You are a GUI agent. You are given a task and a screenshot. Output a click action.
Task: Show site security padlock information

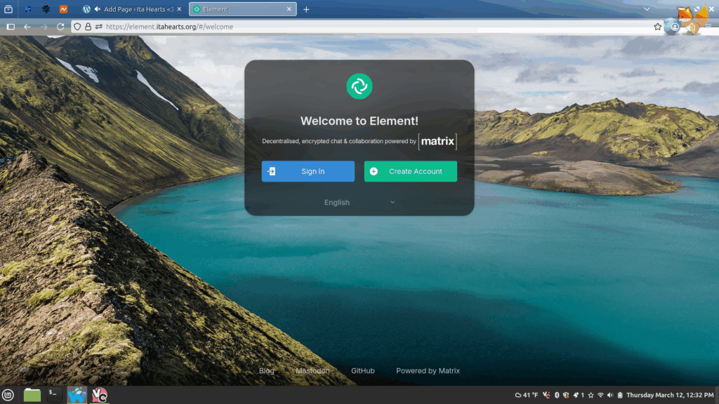tap(88, 27)
